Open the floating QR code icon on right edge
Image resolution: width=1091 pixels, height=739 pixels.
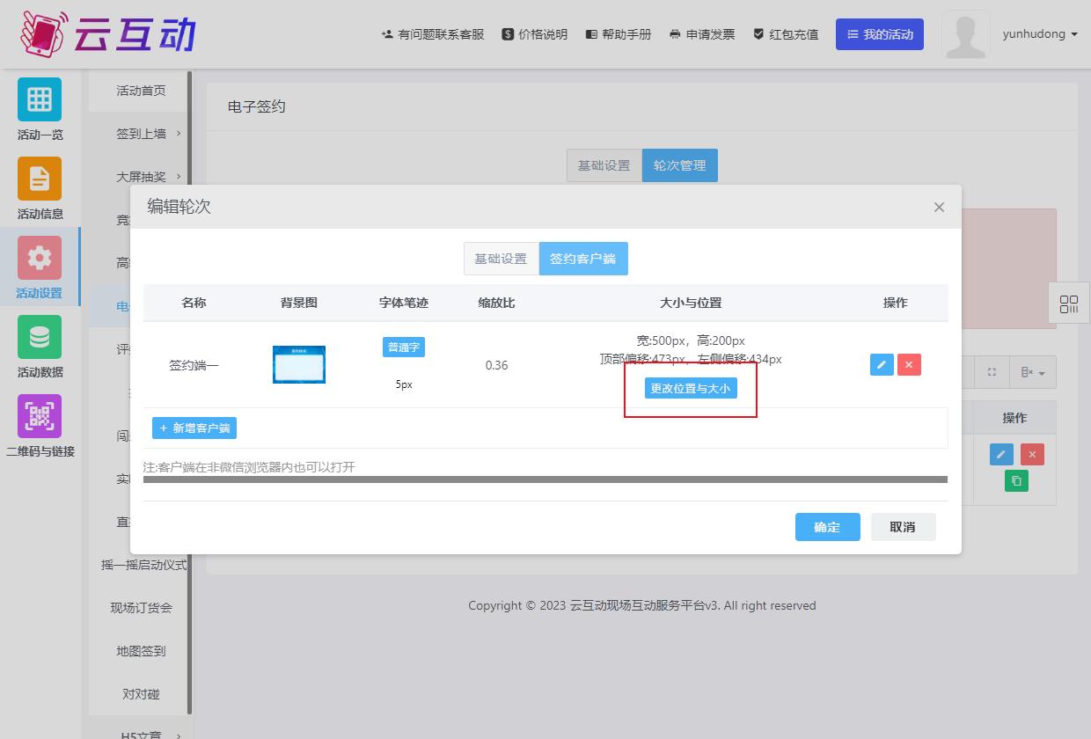pyautogui.click(x=1069, y=304)
